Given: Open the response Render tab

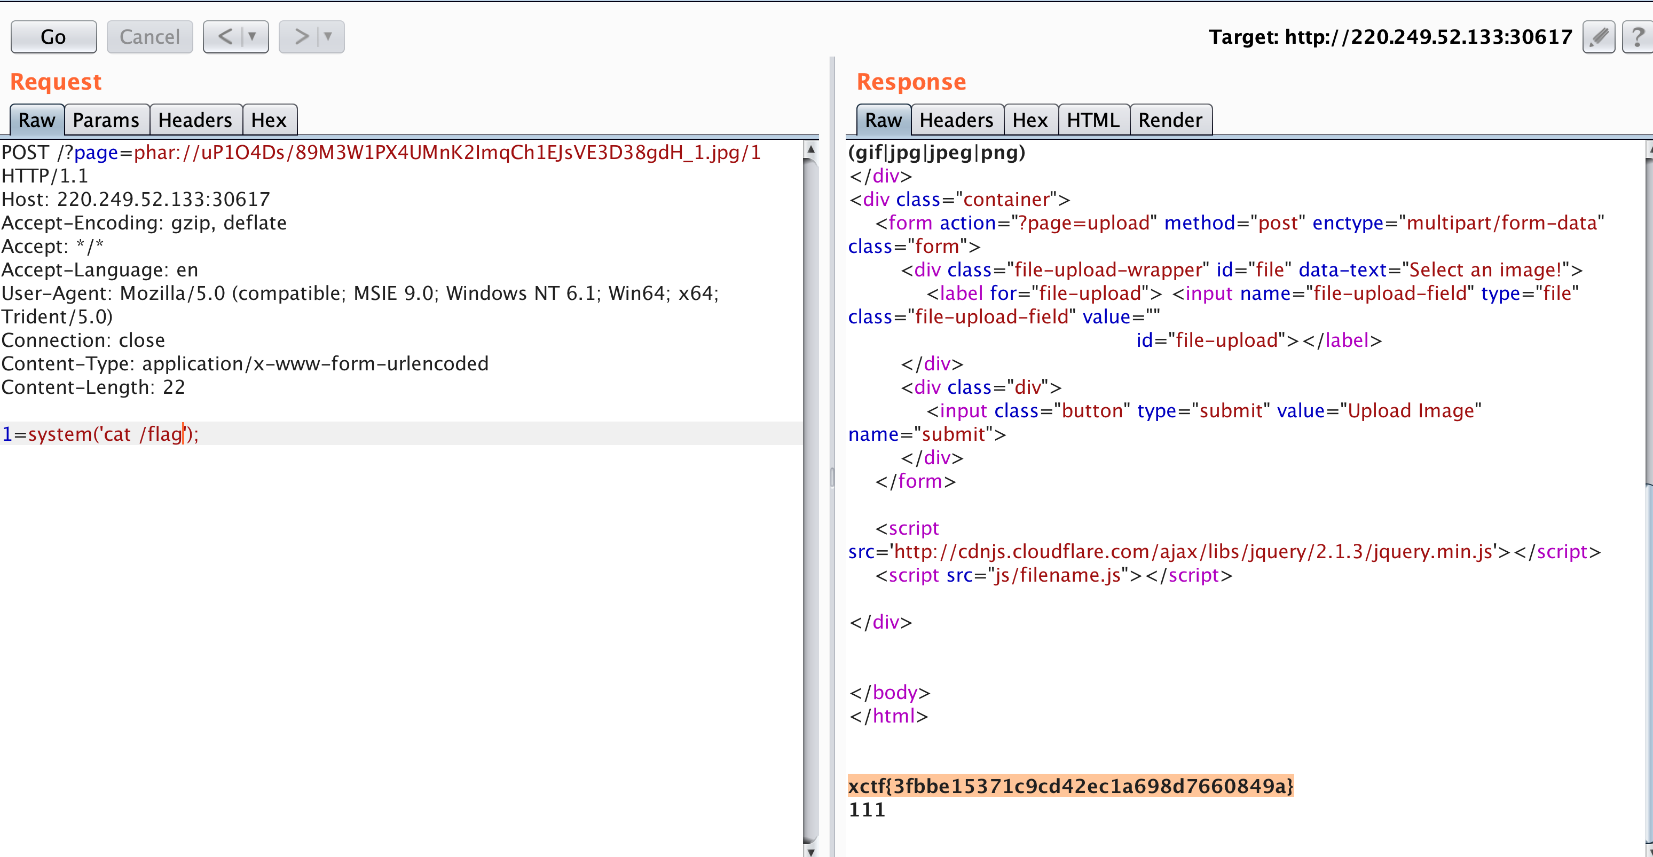Looking at the screenshot, I should point(1170,120).
